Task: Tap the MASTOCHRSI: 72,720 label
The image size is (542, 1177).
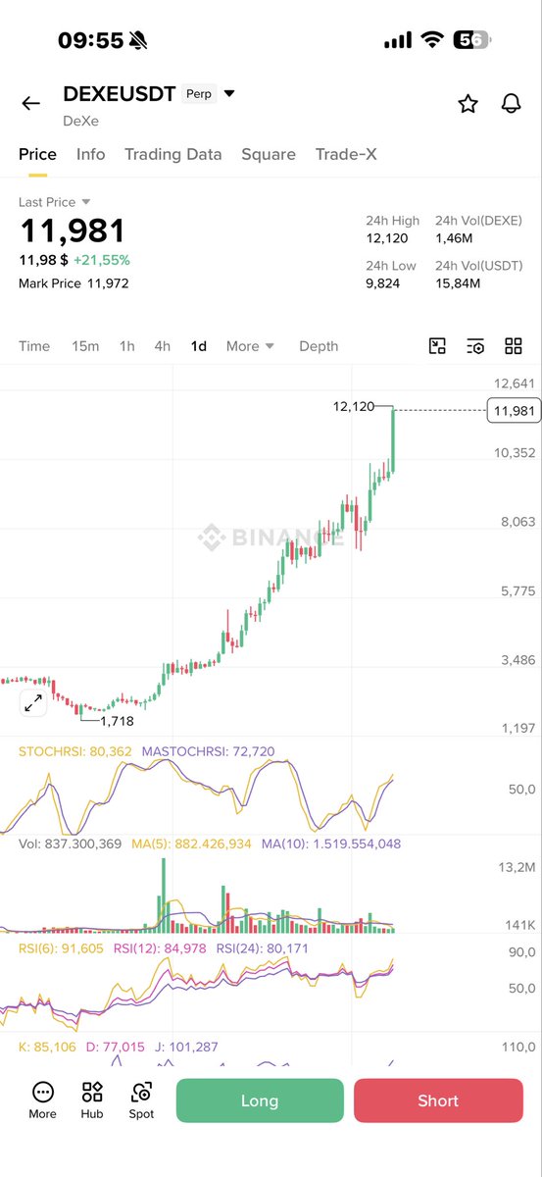Action: 209,752
